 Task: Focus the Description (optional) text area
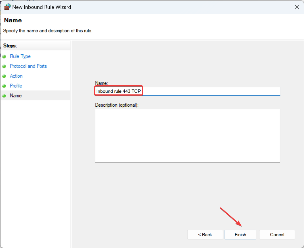[187, 136]
